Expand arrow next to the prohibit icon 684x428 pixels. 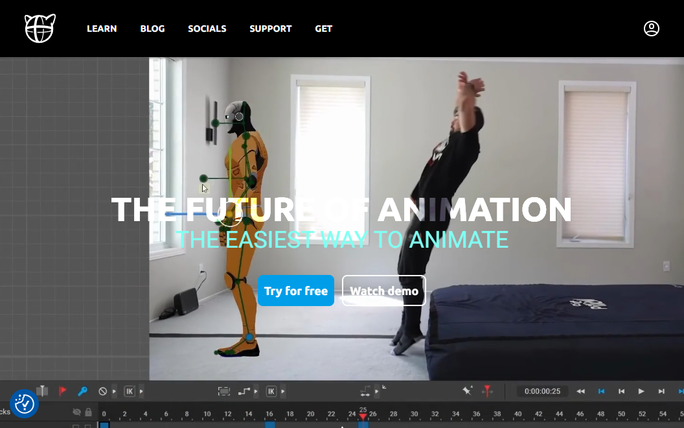click(x=115, y=391)
